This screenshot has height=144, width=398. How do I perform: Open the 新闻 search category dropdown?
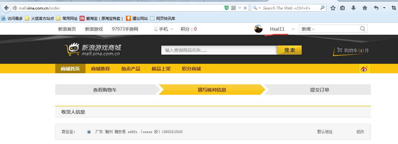(x=308, y=29)
